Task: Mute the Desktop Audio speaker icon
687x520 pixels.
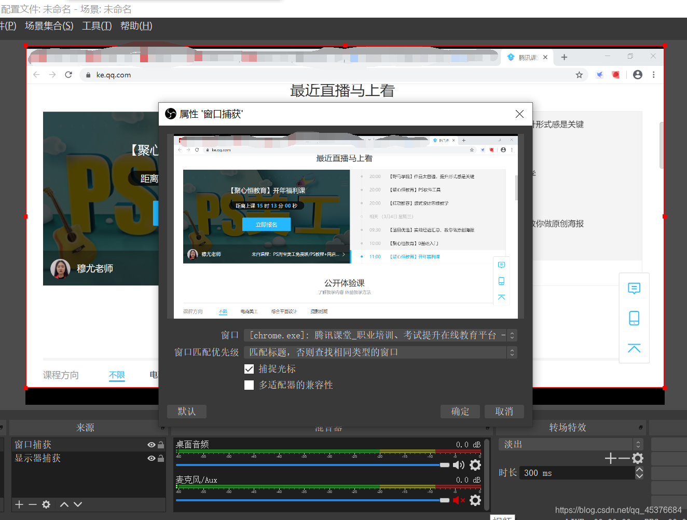Action: click(459, 465)
